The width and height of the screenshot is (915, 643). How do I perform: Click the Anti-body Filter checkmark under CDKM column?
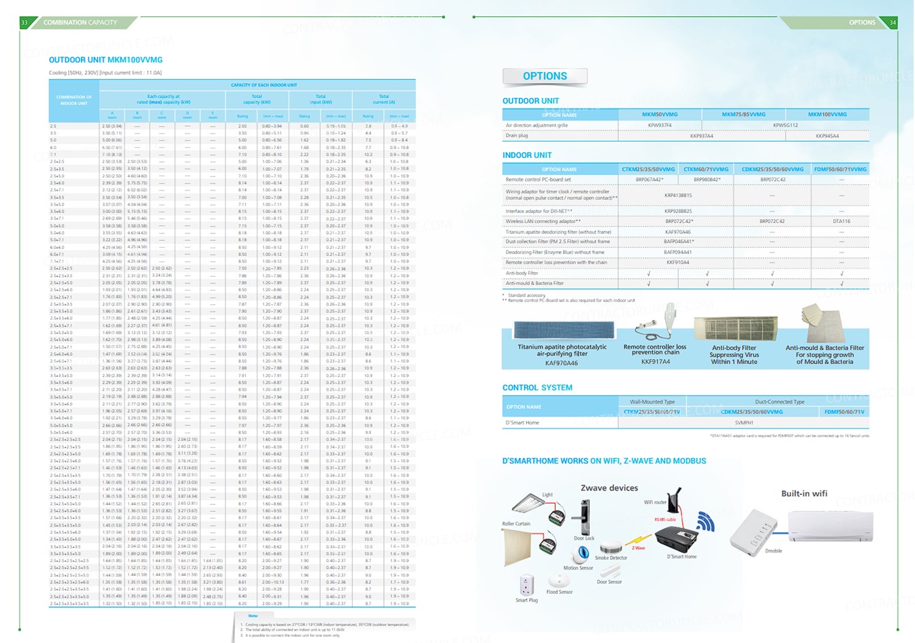(x=772, y=273)
